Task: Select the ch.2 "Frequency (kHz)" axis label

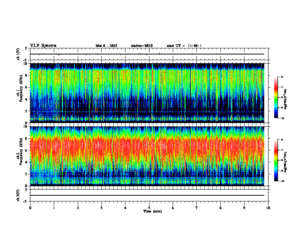Action: pos(21,152)
